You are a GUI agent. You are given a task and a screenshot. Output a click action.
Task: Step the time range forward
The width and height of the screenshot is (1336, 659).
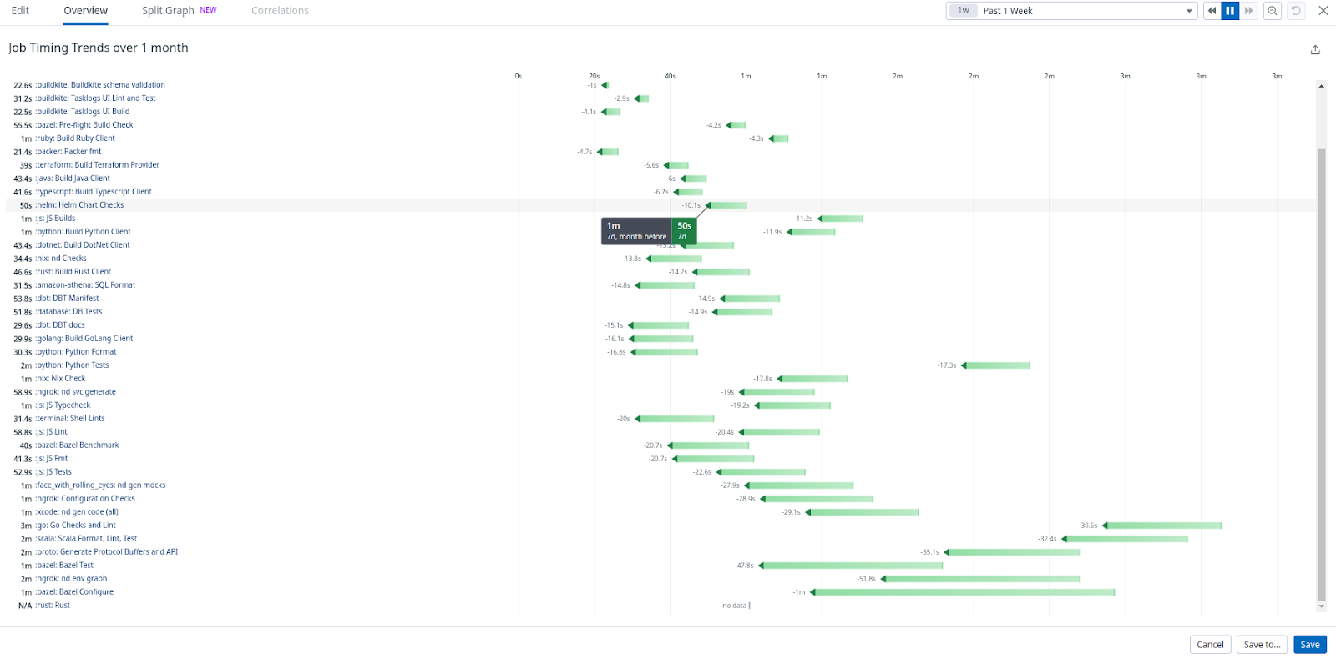point(1248,11)
